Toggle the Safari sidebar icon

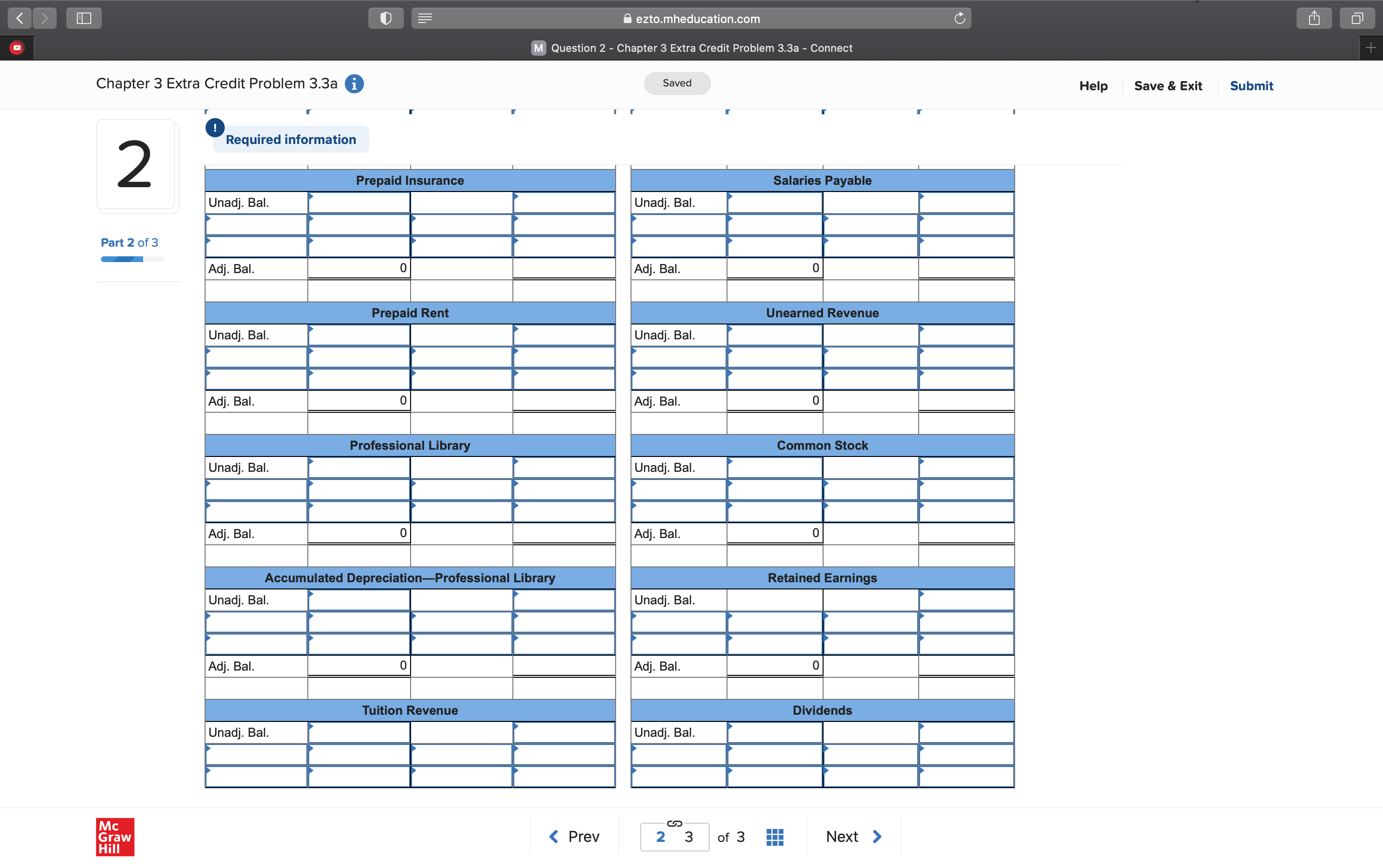pyautogui.click(x=84, y=18)
